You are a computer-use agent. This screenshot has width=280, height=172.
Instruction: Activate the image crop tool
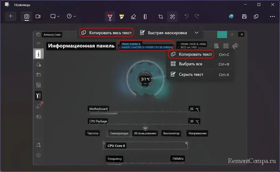click(161, 16)
